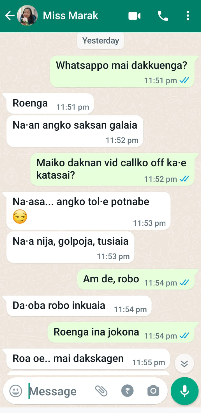Open the camera from message bar
201x413 pixels.
(x=153, y=391)
